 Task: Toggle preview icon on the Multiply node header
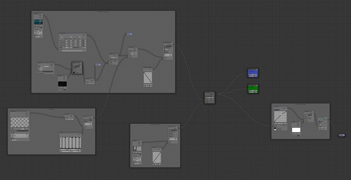[x=313, y=111]
